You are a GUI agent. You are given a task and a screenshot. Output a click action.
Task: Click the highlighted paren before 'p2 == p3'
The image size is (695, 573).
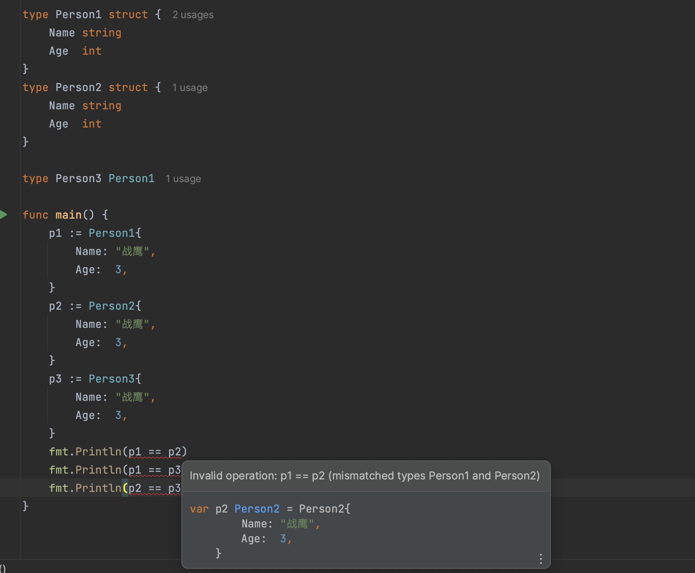(x=125, y=488)
